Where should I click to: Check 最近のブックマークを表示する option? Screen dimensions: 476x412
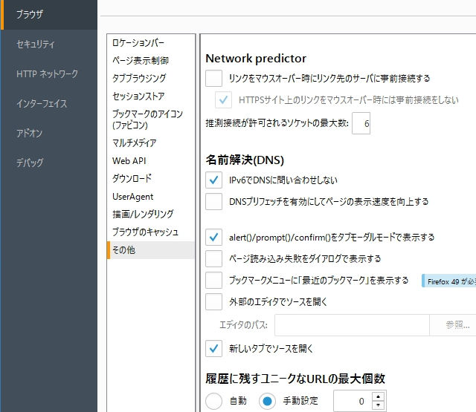pyautogui.click(x=213, y=280)
